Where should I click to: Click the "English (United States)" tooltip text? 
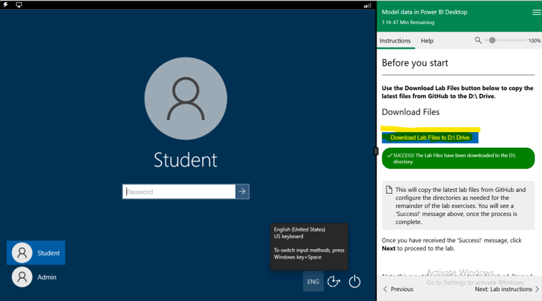pyautogui.click(x=299, y=229)
